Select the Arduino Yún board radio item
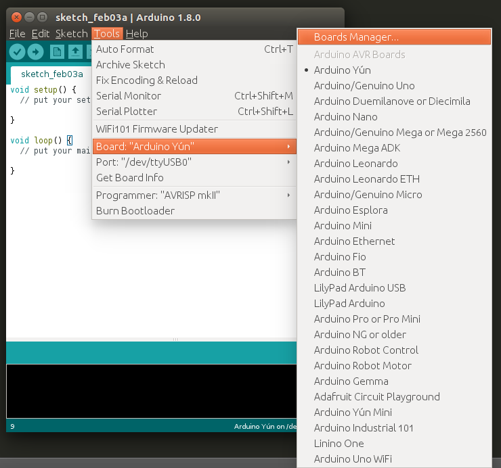The width and height of the screenshot is (501, 468). 394,70
